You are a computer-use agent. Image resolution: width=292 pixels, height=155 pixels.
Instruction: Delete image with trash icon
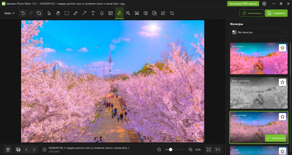point(8,150)
